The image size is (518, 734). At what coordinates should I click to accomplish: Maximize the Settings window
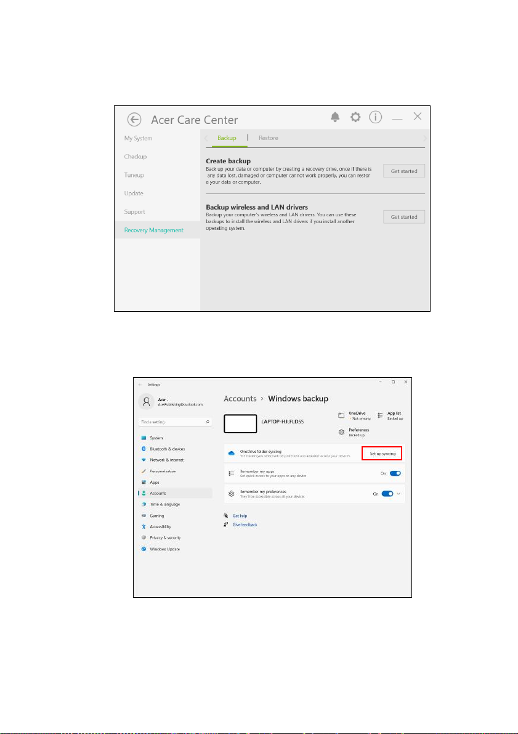click(393, 382)
